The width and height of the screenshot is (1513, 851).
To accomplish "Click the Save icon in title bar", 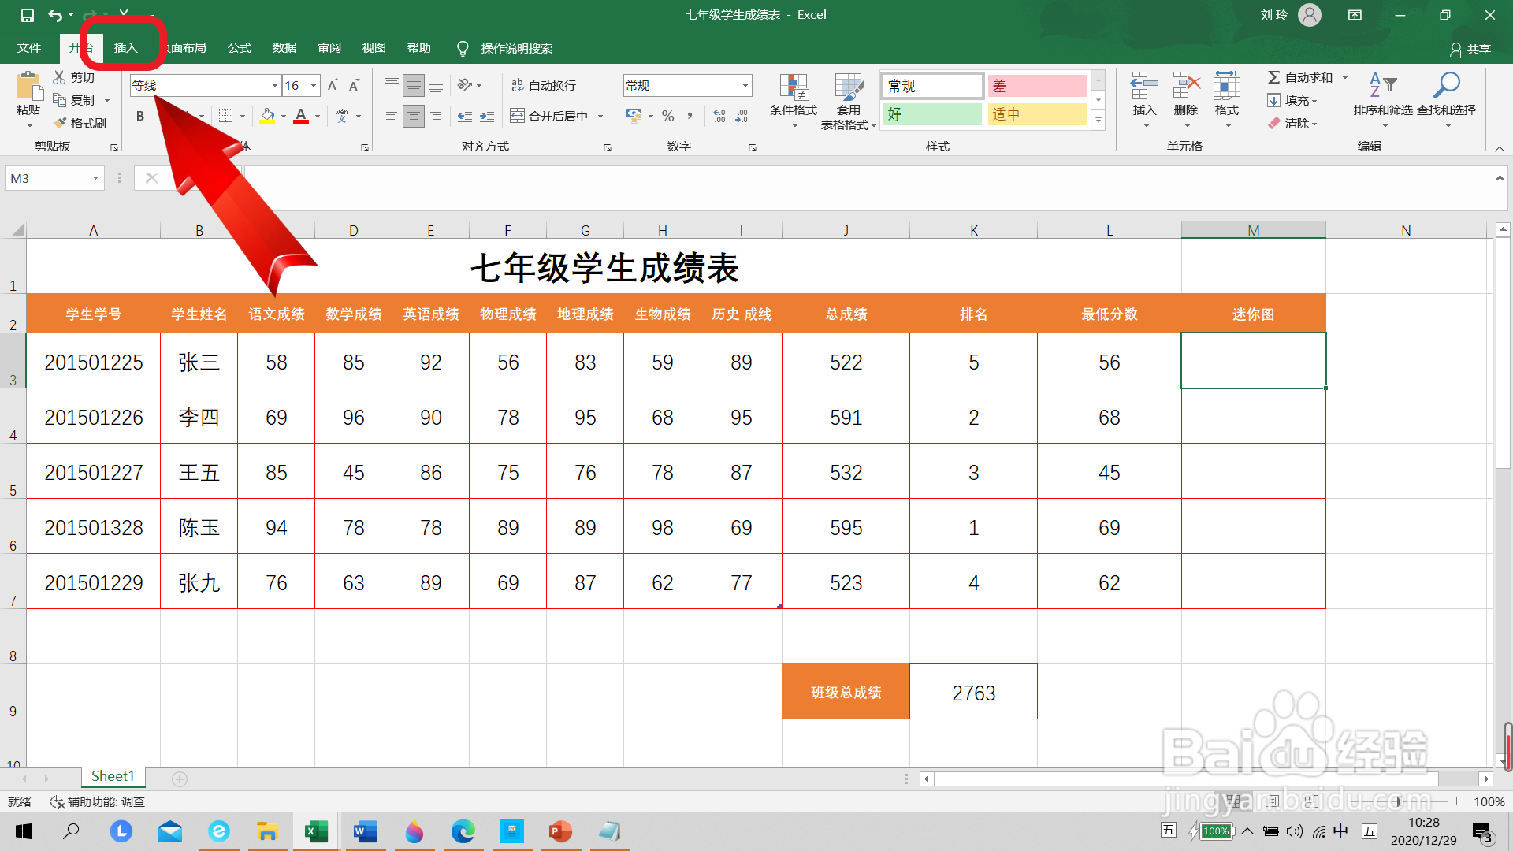I will click(x=28, y=15).
